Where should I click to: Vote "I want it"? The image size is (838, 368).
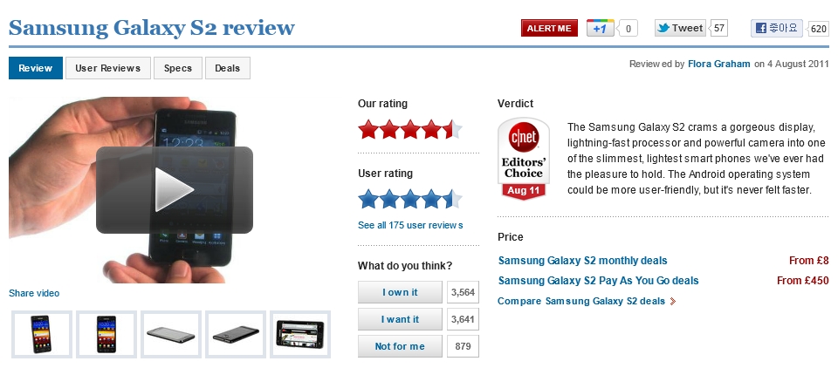point(400,319)
